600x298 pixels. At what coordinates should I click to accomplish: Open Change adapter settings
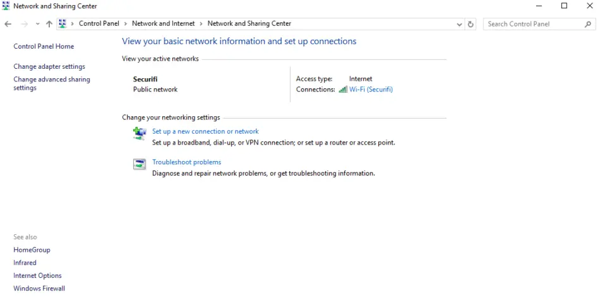click(49, 66)
